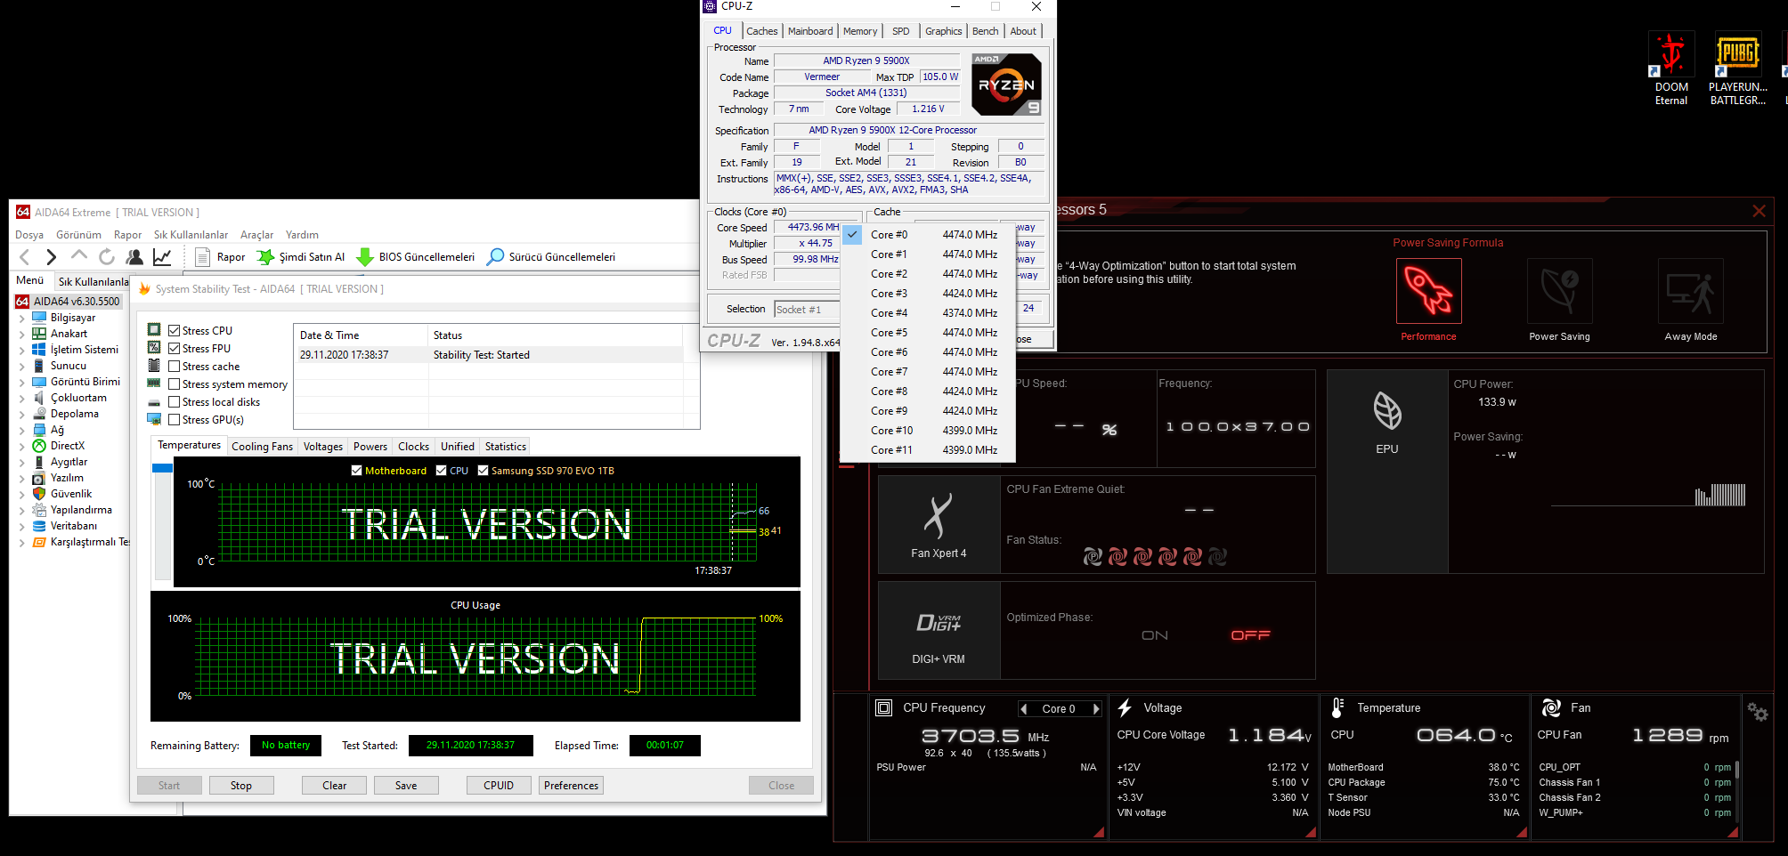Enable Stress system memory checkbox
Screen dimensions: 1788x856
coord(175,384)
